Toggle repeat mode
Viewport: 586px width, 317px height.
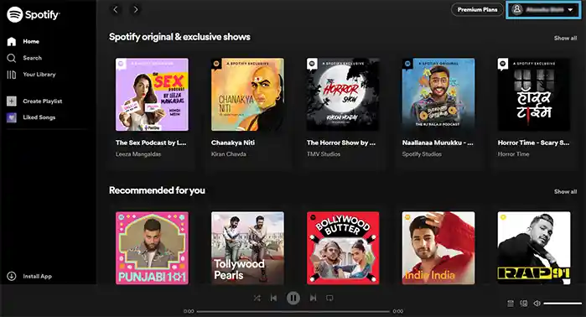(329, 298)
